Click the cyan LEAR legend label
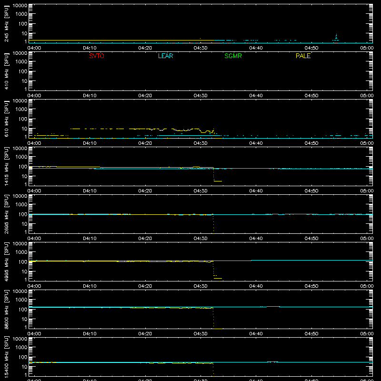 (x=165, y=56)
